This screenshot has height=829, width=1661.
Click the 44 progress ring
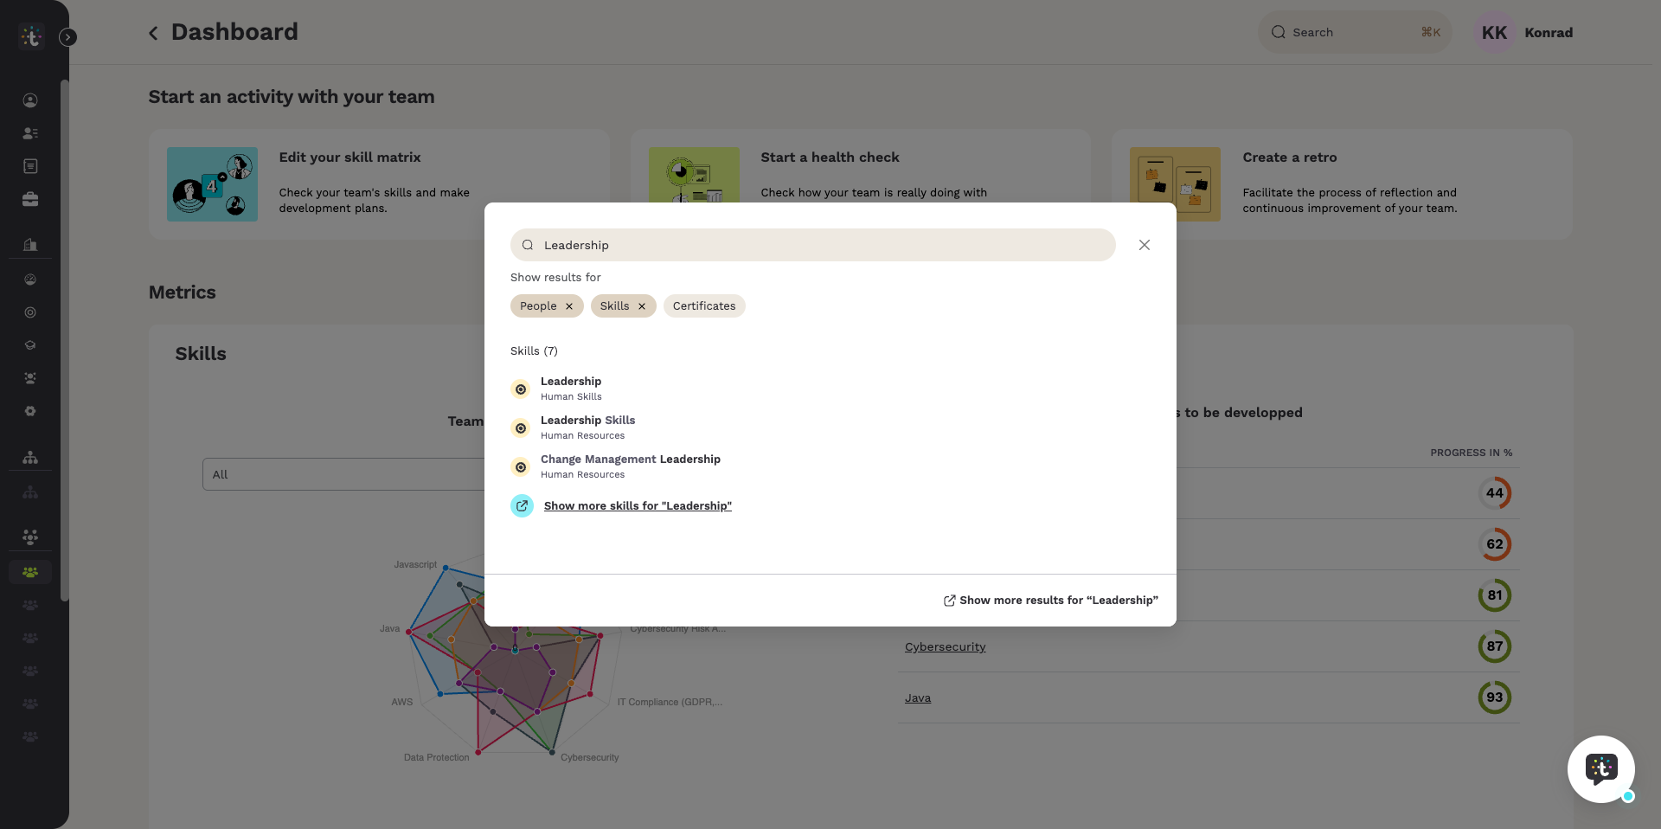pyautogui.click(x=1495, y=493)
